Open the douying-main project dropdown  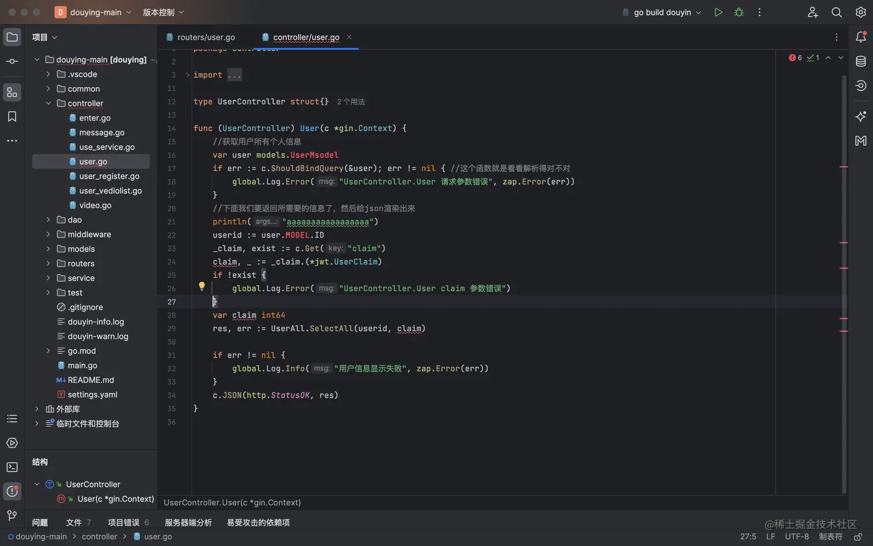click(x=94, y=12)
